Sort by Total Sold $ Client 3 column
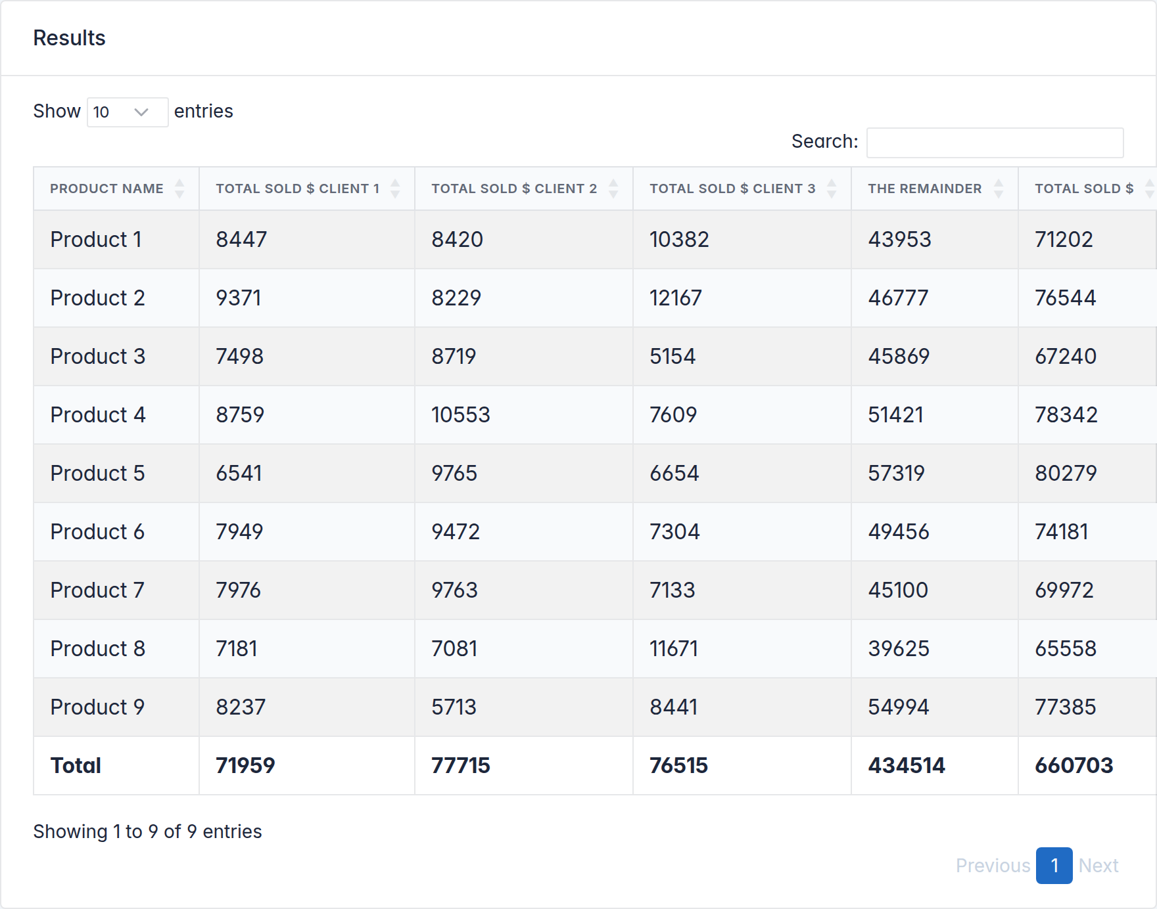Viewport: 1157px width, 909px height. click(742, 188)
